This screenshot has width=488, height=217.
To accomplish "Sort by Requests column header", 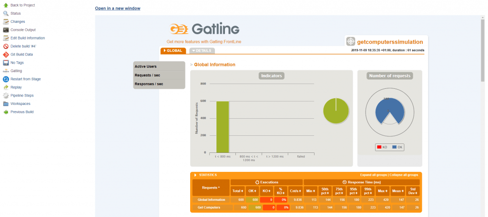I will pyautogui.click(x=211, y=188).
